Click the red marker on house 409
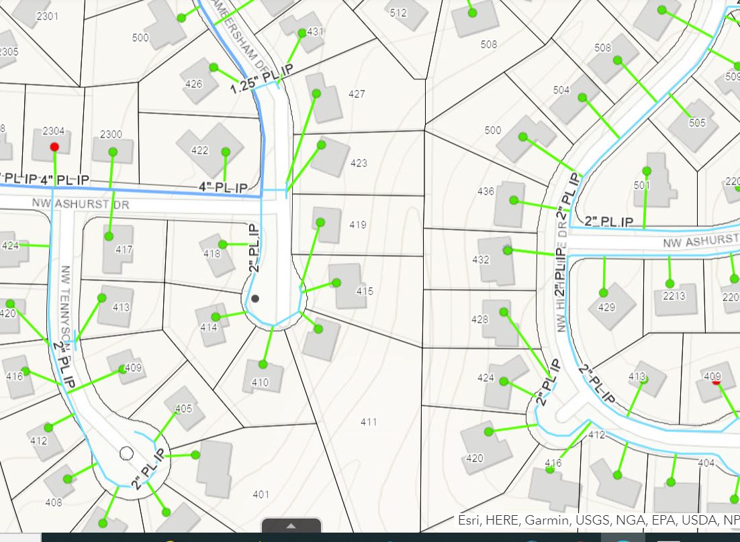740x542 pixels. click(x=716, y=380)
